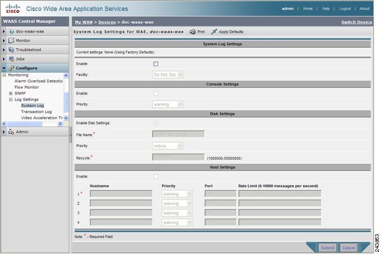Click the Admin menu icon
Screen dimensions: 381x254
coord(11,132)
